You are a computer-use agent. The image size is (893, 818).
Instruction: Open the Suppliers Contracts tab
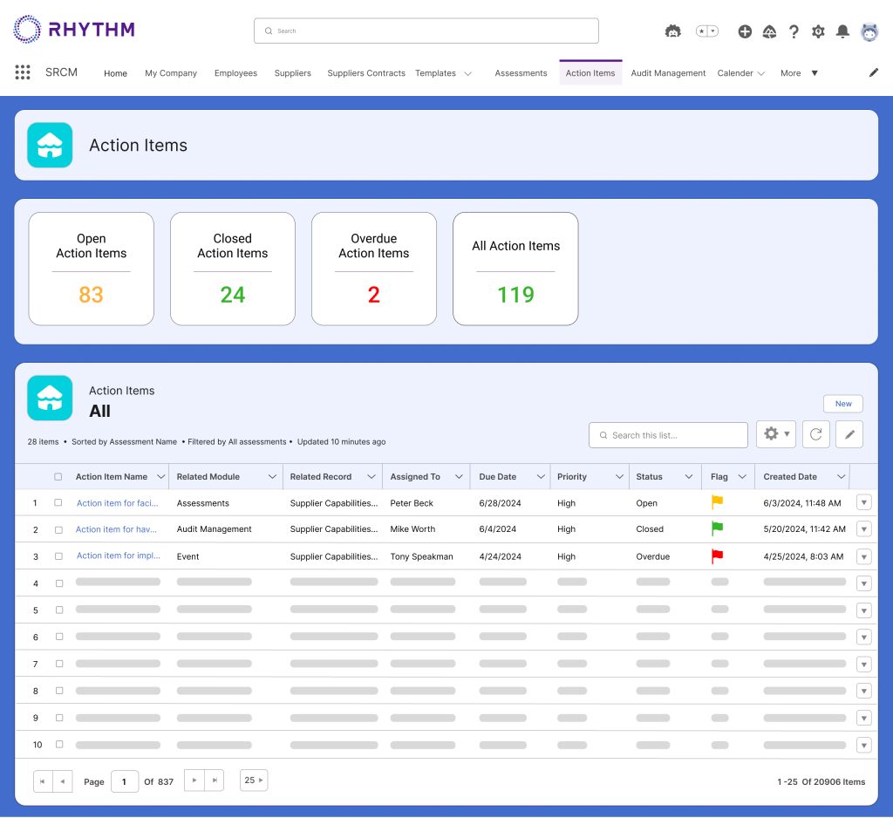pyautogui.click(x=365, y=73)
